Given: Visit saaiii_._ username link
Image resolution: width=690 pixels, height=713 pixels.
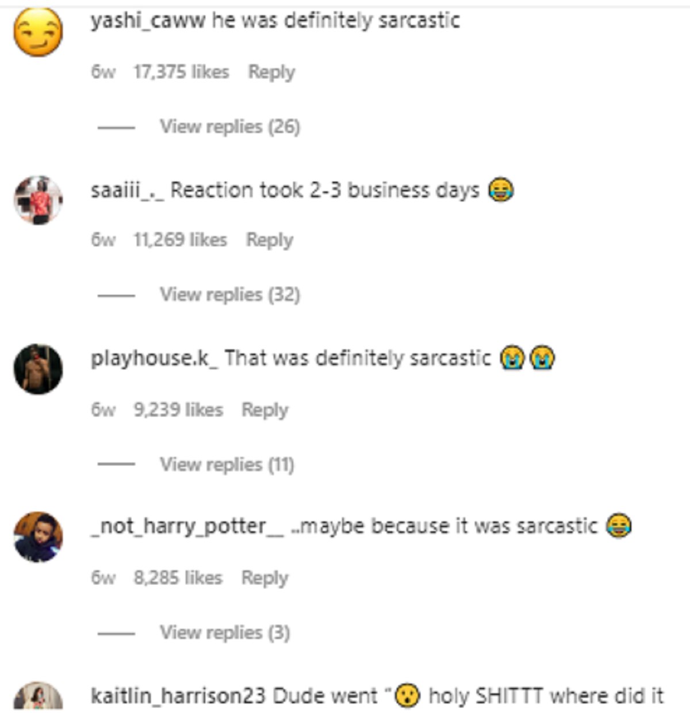Looking at the screenshot, I should coord(127,190).
